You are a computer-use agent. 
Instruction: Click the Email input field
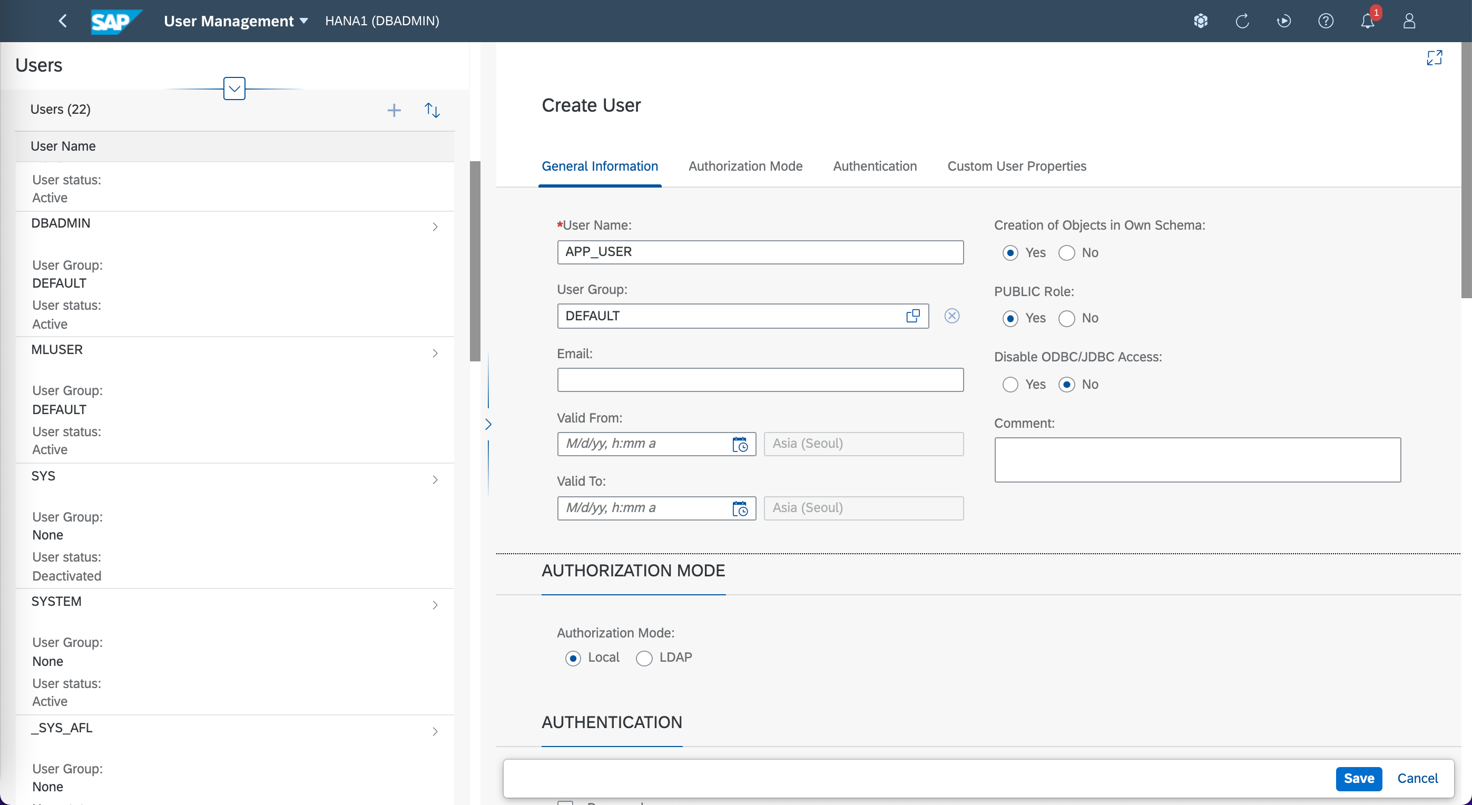click(759, 380)
